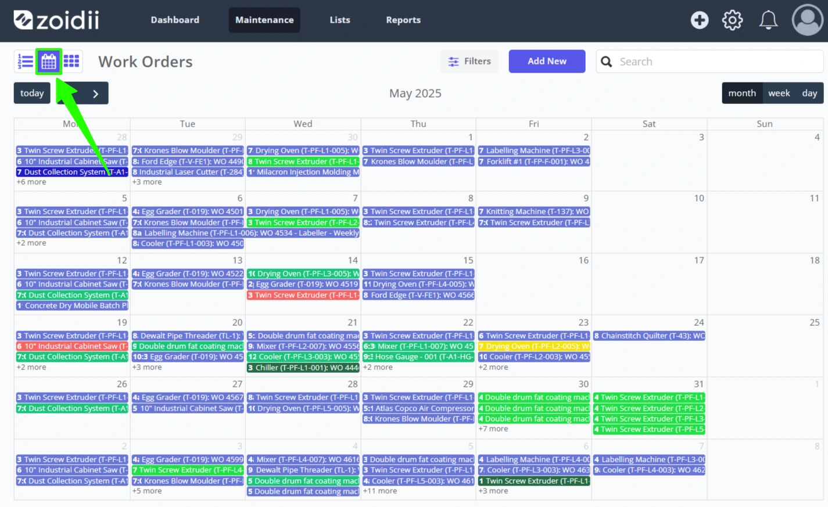Open the Lists menu
This screenshot has width=828, height=507.
340,20
